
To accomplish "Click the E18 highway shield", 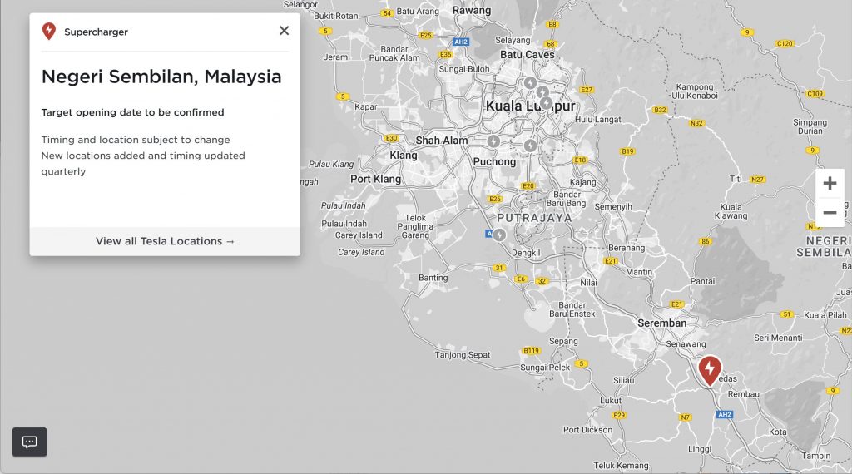I will tap(580, 160).
